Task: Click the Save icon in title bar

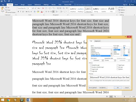Action: [2, 1]
